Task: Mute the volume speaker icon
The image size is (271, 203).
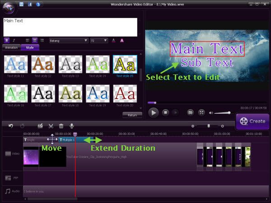Action: [211, 113]
